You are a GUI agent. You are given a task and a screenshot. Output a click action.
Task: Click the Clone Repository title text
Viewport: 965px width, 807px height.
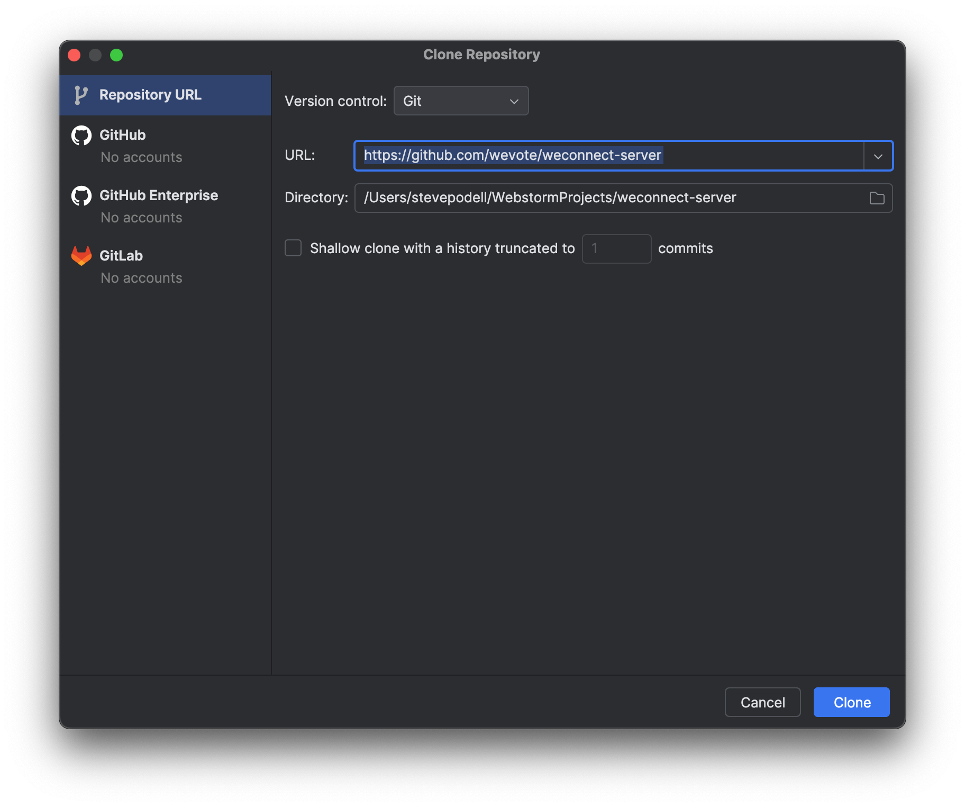point(481,55)
